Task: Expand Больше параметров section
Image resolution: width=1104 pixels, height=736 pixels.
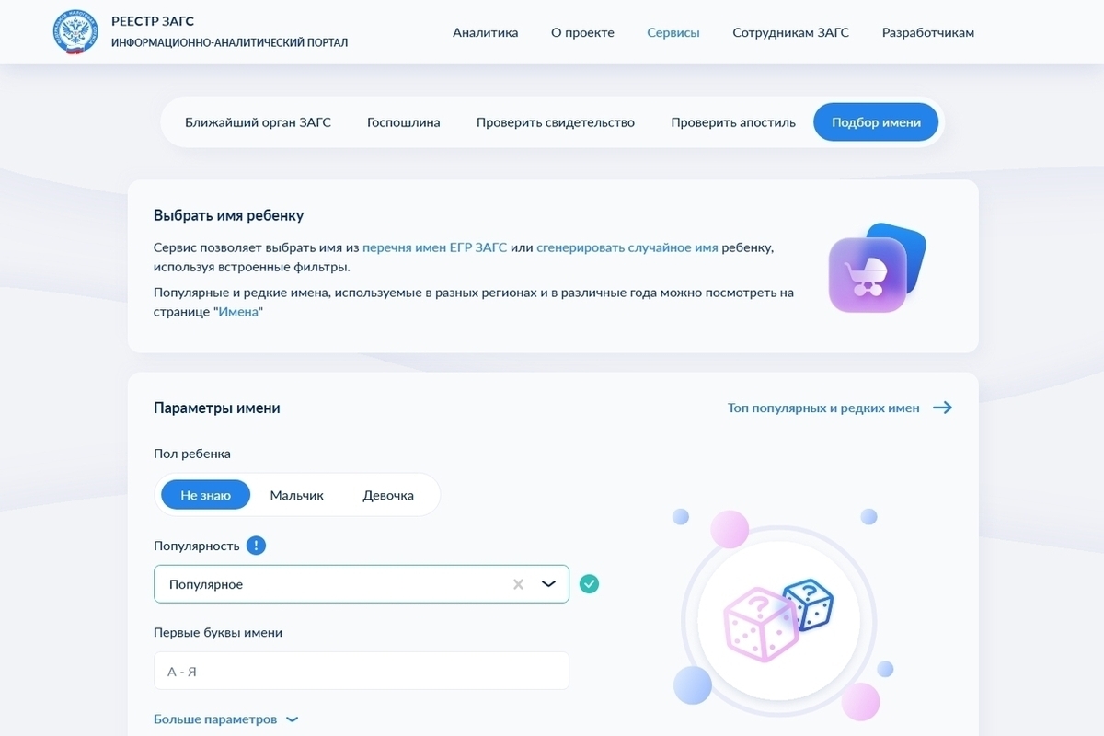Action: pos(225,719)
